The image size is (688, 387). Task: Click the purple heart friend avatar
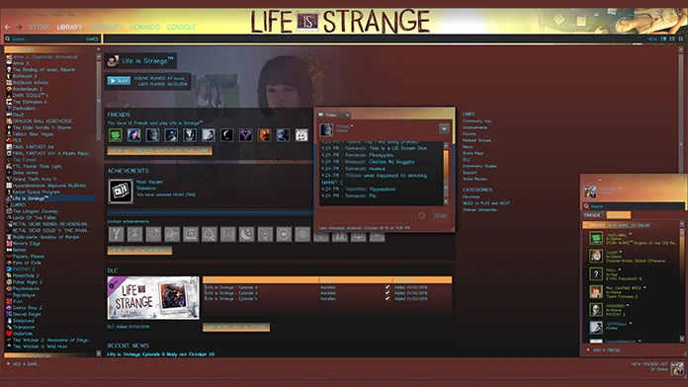click(x=246, y=135)
